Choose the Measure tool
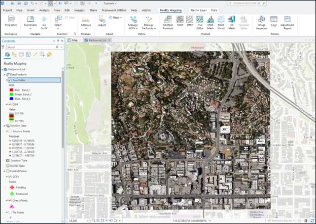Image resolution: width=316 pixels, height=224 pixels. tap(86, 22)
